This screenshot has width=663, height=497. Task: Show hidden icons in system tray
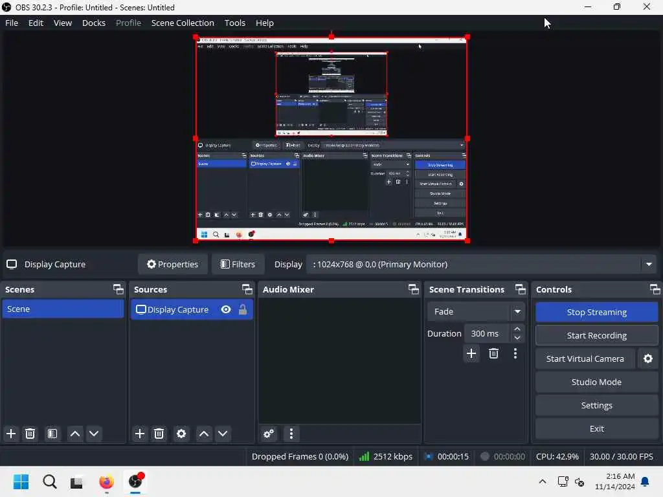click(x=543, y=481)
